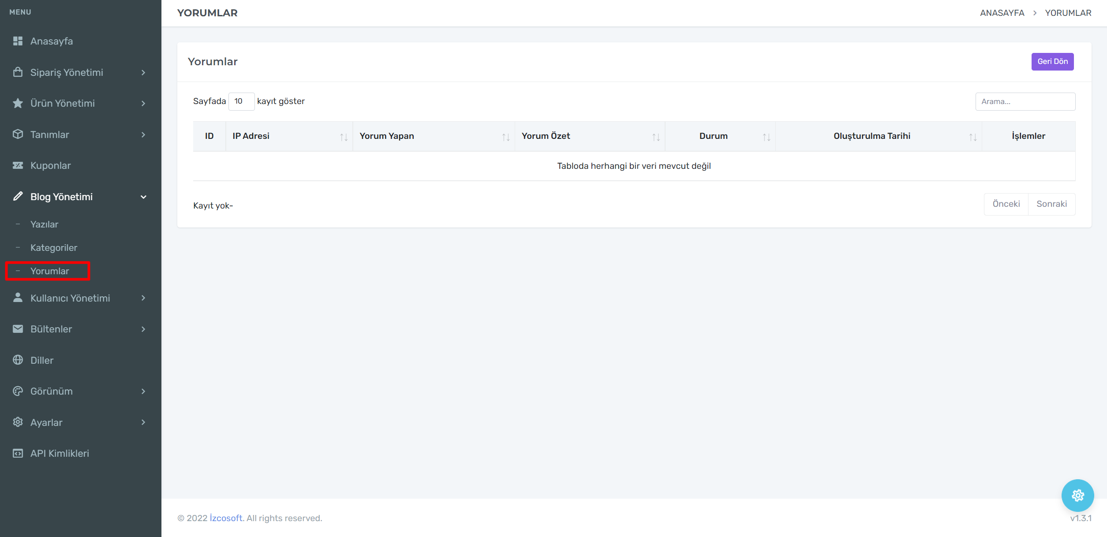This screenshot has width=1107, height=537.
Task: Click the API Kimlikleri code icon
Action: pyautogui.click(x=18, y=453)
